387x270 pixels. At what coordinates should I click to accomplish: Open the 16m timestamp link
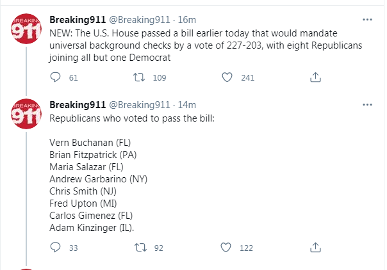coord(187,19)
